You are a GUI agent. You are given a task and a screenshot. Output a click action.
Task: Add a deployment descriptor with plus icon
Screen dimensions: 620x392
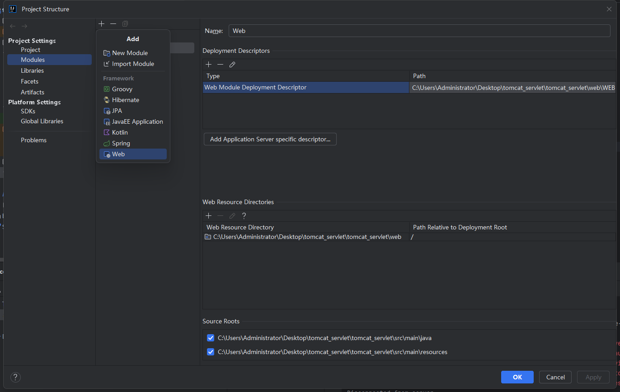pos(209,65)
